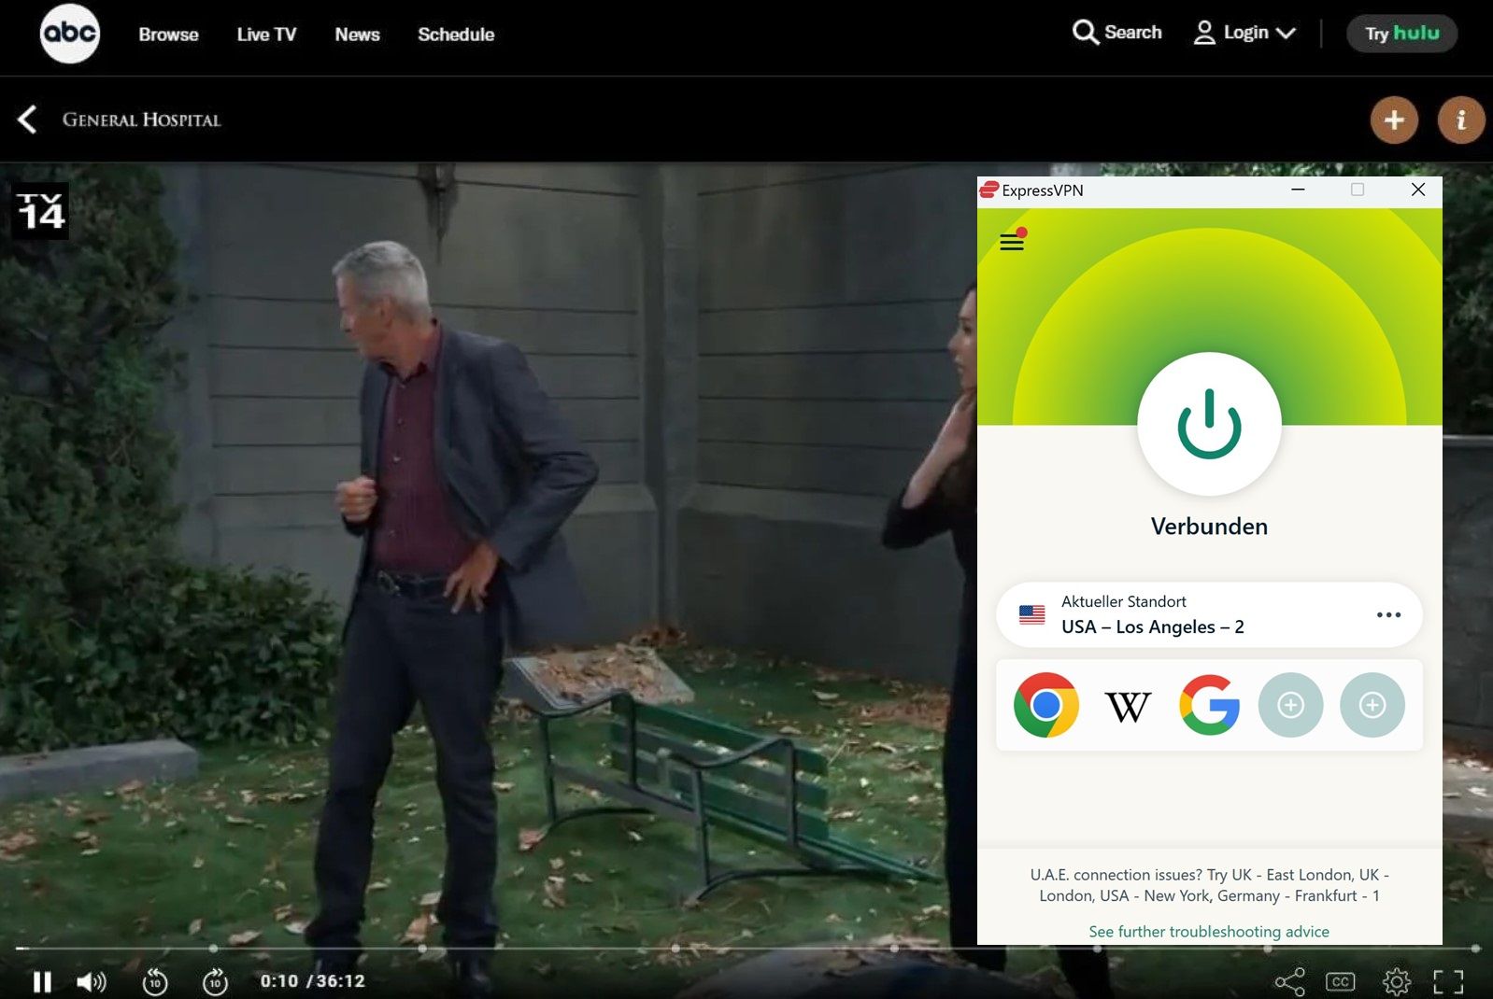The height and width of the screenshot is (999, 1493).
Task: Enter fullscreen mode
Action: coord(1449,982)
